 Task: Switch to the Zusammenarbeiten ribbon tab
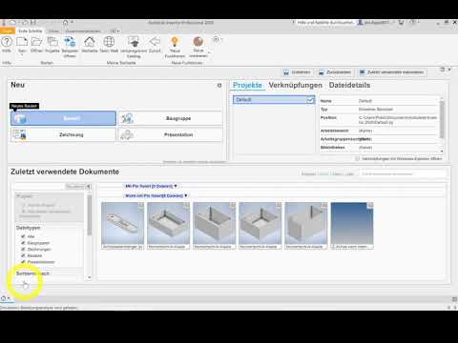coord(83,31)
